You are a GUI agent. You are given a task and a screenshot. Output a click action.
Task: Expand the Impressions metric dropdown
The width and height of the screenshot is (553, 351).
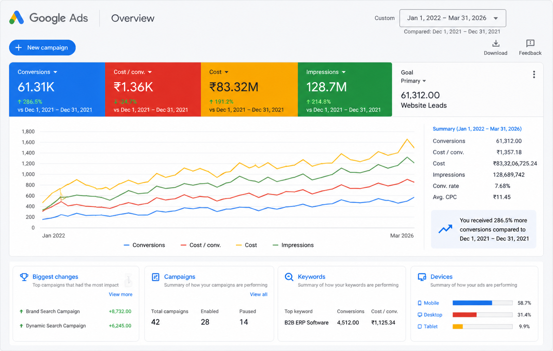point(344,72)
